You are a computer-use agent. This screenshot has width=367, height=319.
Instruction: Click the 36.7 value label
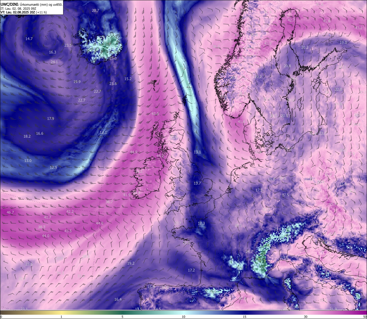click(x=109, y=202)
